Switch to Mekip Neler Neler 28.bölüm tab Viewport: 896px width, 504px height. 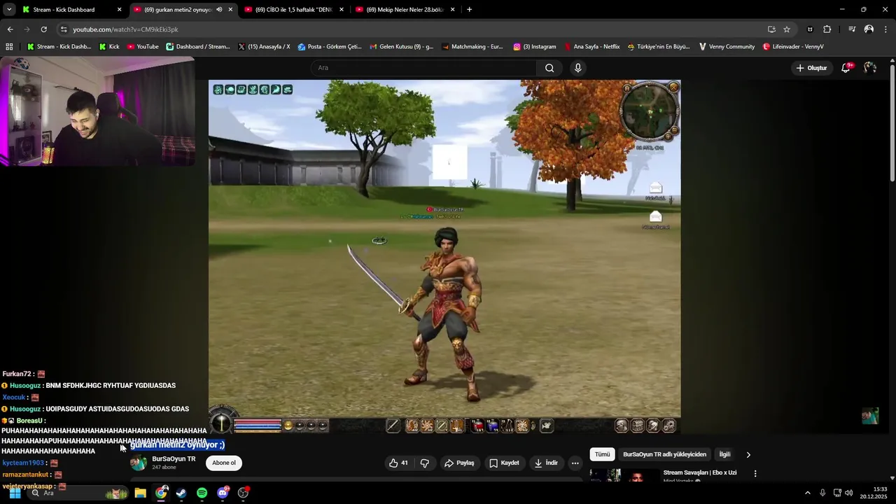(x=406, y=10)
